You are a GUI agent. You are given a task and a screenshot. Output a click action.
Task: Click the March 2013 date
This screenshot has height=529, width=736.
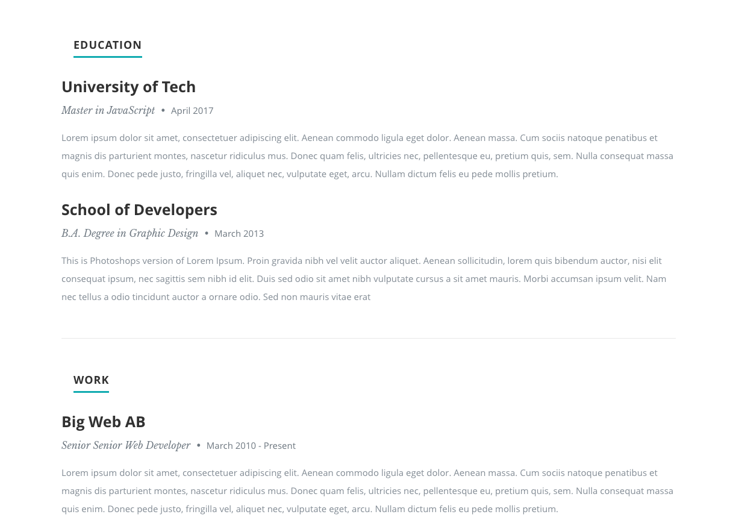point(239,234)
